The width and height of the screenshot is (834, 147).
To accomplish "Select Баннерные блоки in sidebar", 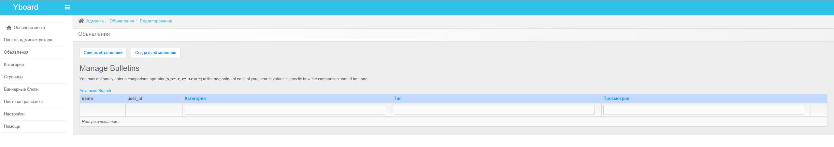I will tap(21, 89).
